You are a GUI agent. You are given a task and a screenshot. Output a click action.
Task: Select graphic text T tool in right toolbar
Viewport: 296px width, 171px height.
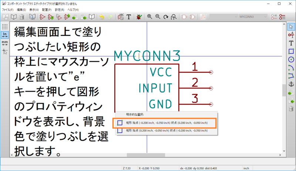[x=291, y=43]
